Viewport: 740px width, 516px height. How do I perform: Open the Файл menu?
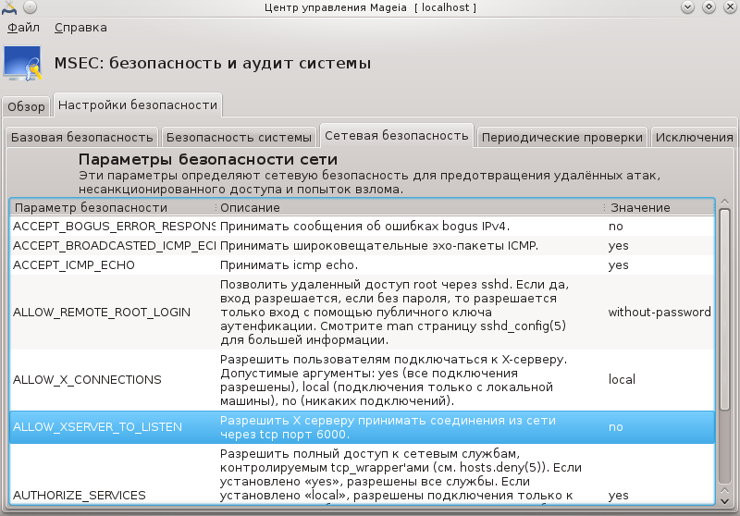tap(24, 28)
